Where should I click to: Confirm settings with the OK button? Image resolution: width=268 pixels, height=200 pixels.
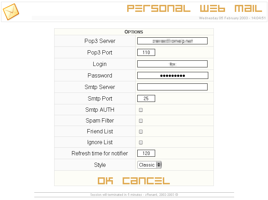point(105,181)
